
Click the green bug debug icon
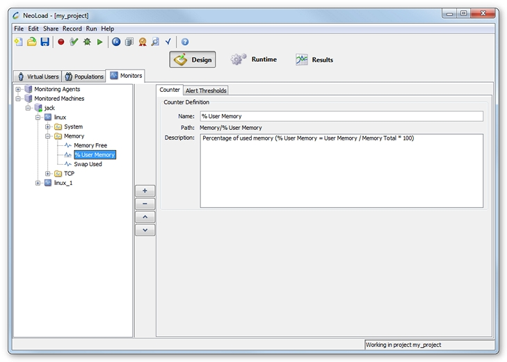pyautogui.click(x=87, y=42)
